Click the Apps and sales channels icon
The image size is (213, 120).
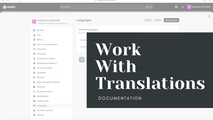point(34,82)
